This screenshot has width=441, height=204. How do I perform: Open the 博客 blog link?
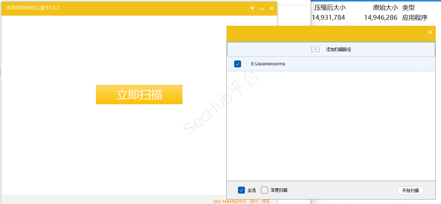point(266,201)
